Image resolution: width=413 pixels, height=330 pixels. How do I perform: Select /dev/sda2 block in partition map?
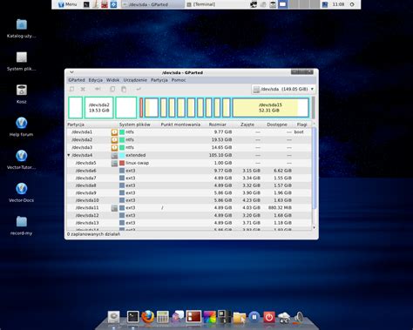point(99,108)
